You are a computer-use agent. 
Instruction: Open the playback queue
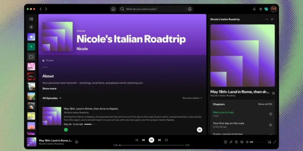(x=236, y=142)
